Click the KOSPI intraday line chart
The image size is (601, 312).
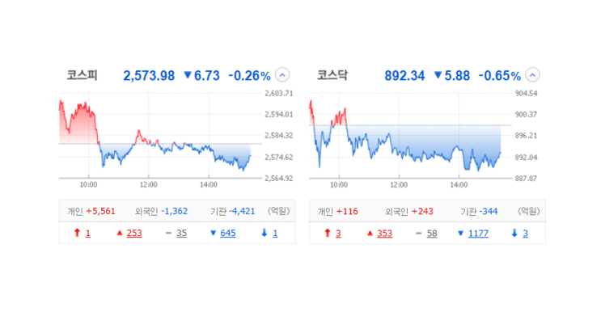tap(160, 136)
